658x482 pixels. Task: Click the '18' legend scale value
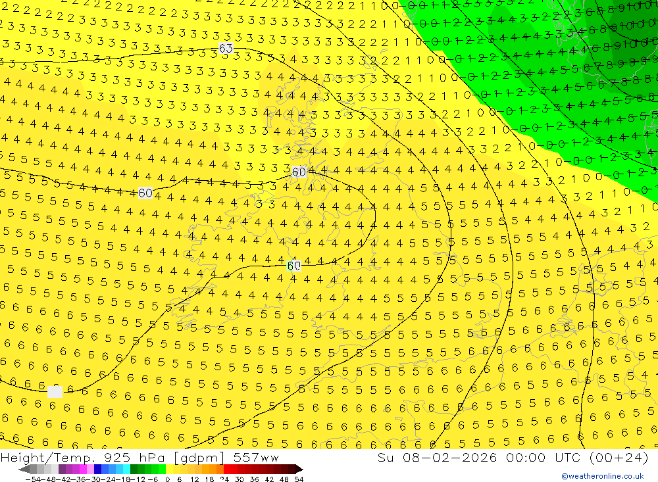[209, 479]
